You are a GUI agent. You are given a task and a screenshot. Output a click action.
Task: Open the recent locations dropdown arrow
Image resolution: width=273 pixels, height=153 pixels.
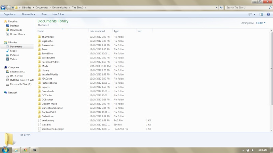click(x=13, y=7)
